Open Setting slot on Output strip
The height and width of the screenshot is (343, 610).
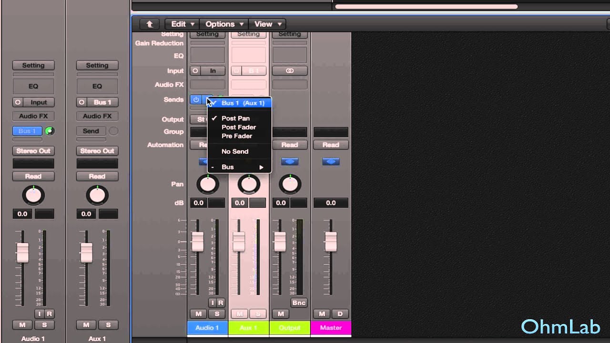[290, 35]
